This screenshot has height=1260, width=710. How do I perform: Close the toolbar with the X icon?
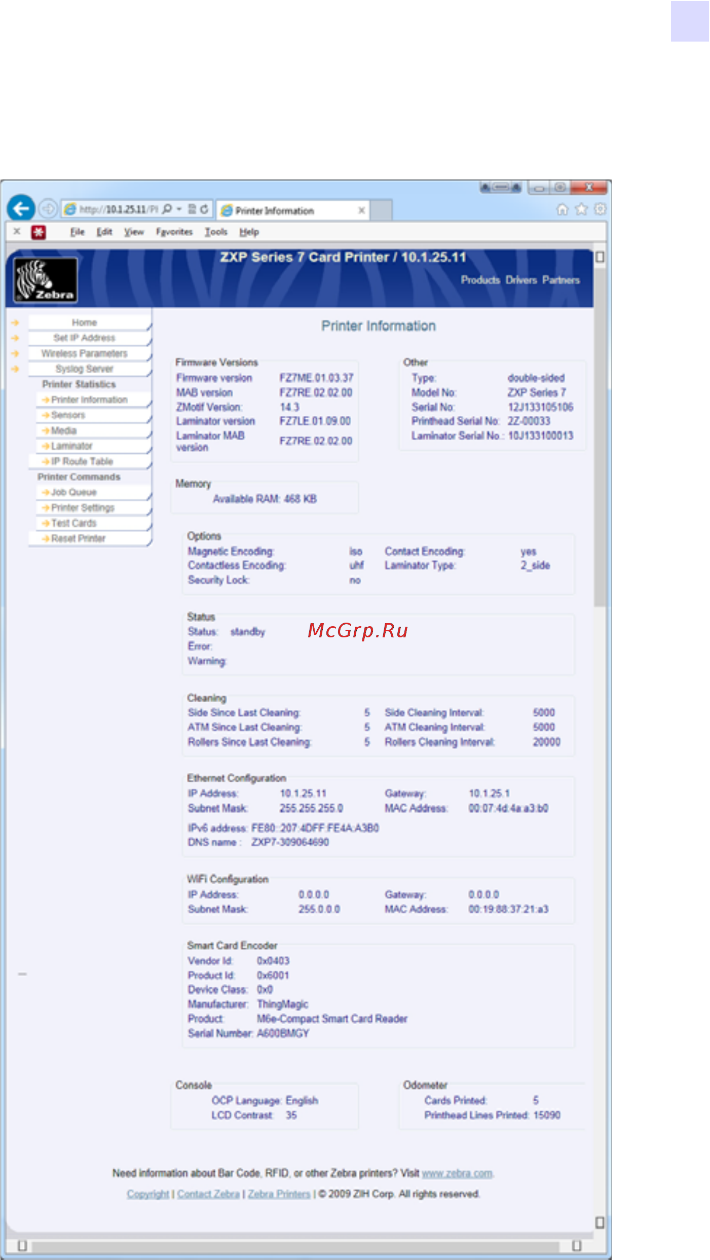(17, 231)
